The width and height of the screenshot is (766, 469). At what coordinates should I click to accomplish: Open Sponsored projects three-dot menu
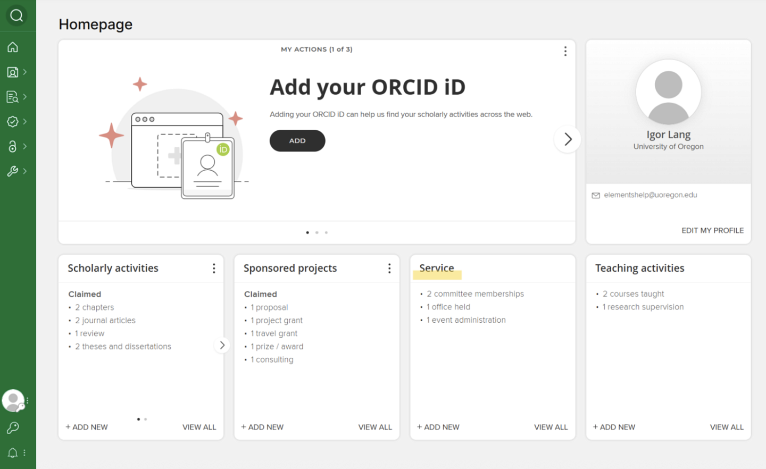tap(389, 269)
